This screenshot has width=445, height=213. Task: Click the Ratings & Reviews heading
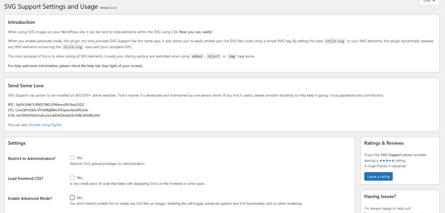[x=384, y=143]
